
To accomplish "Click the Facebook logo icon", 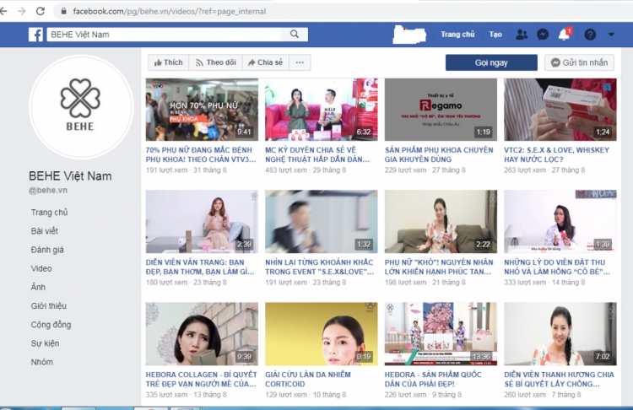I will [x=35, y=35].
